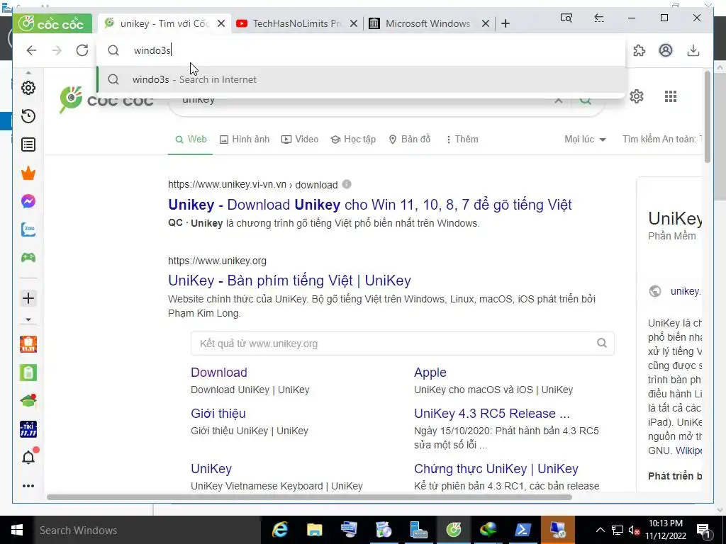Open browser extensions puzzle icon
The width and height of the screenshot is (726, 544).
639,50
